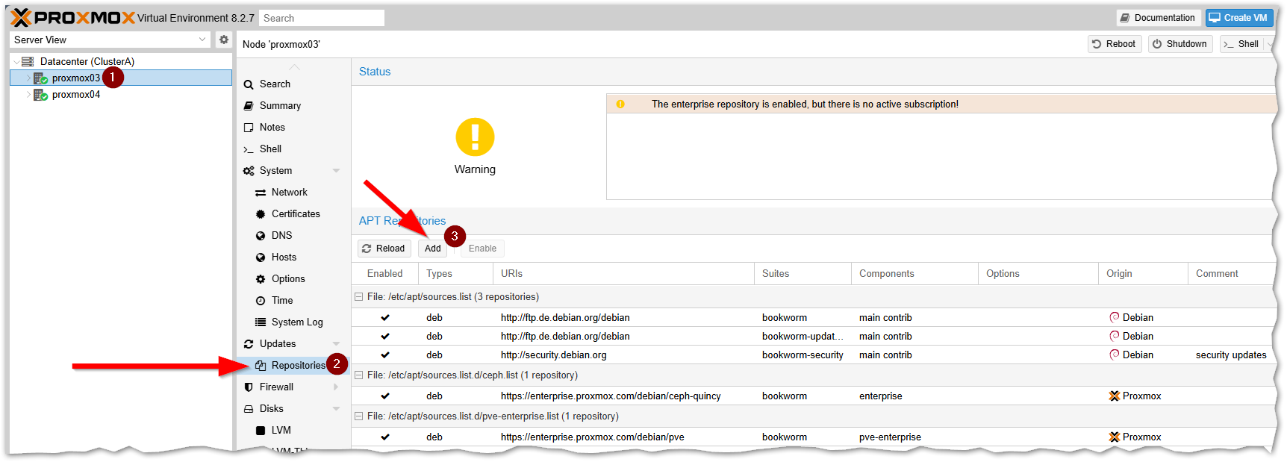Click the gear icon beside Server View
This screenshot has width=1287, height=462.
pos(223,40)
